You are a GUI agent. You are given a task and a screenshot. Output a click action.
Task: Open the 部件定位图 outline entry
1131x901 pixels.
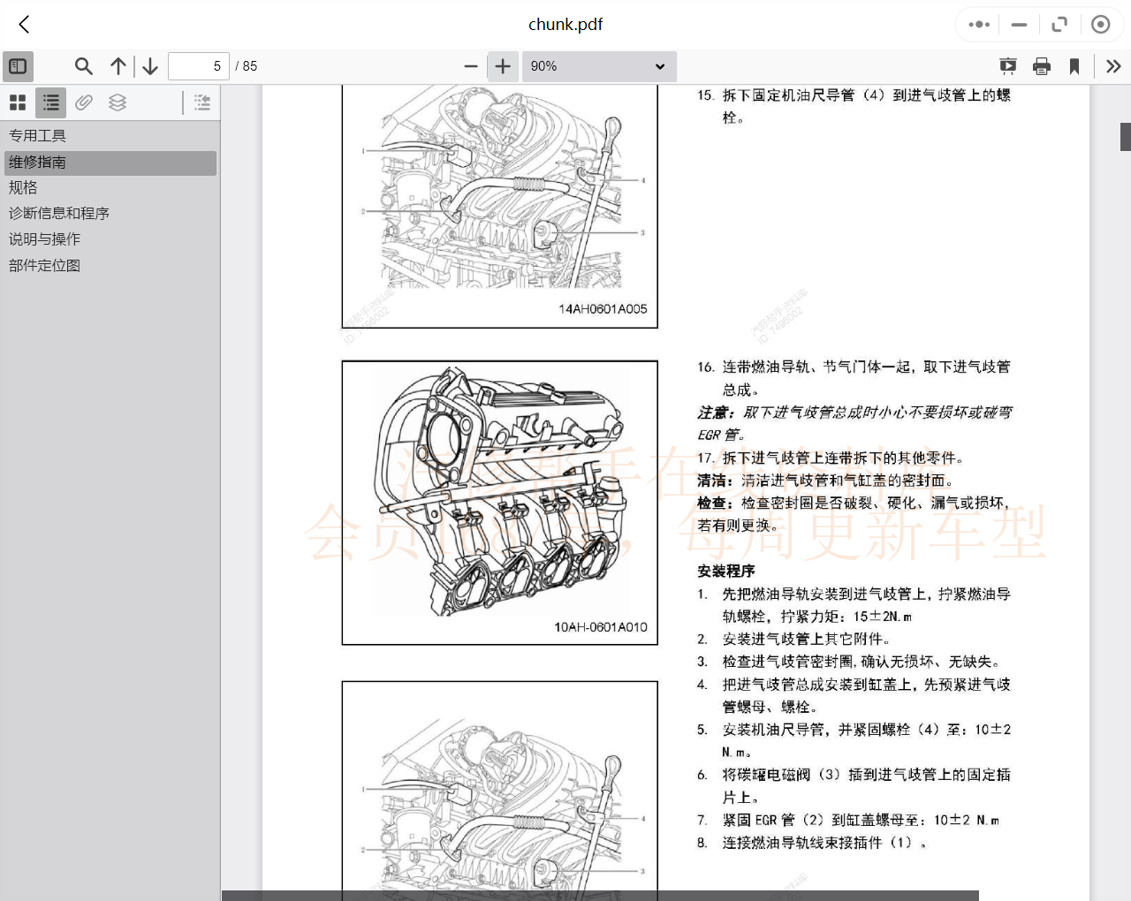[43, 264]
